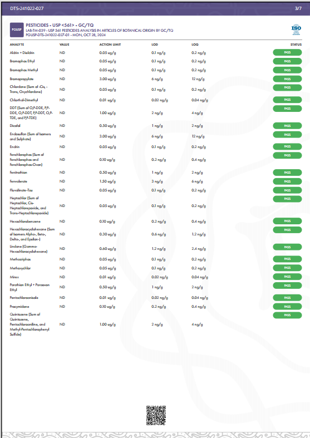Screen dimensions: 310x438
Task: Click the 0.04 ng/g LOQ for Chlorthal-Dimethyl
Action: click(200, 100)
